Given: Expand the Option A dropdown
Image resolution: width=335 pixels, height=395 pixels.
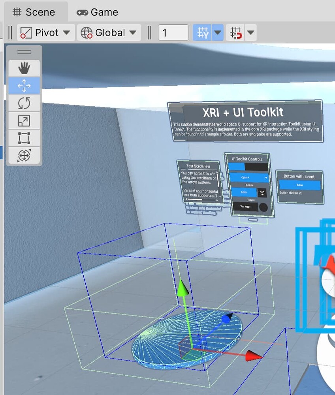Looking at the screenshot, I should [x=248, y=178].
